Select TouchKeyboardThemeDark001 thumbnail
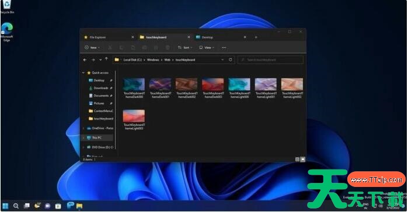The image size is (408, 212). pyautogui.click(x=161, y=84)
